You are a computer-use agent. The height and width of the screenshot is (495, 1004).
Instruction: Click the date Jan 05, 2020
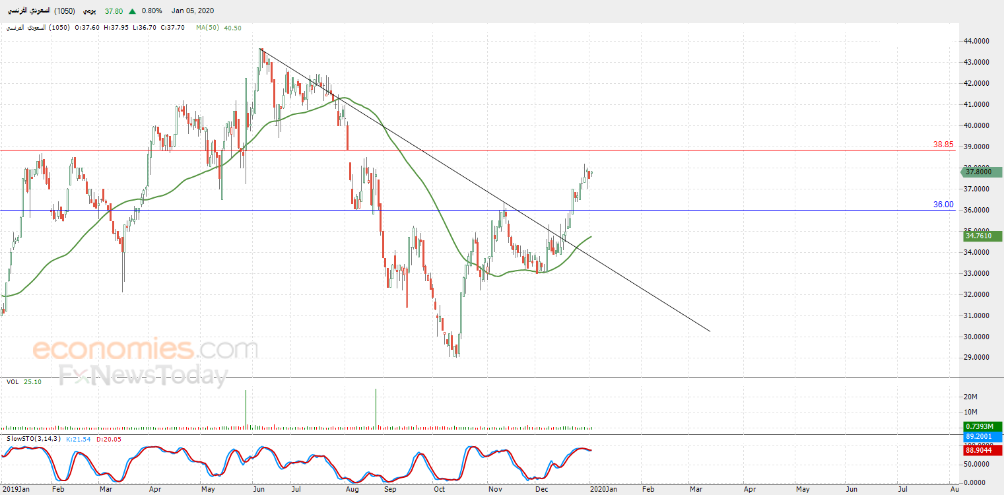[193, 11]
